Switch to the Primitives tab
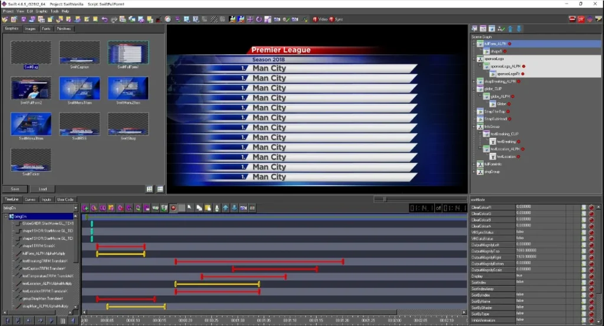 click(x=64, y=29)
